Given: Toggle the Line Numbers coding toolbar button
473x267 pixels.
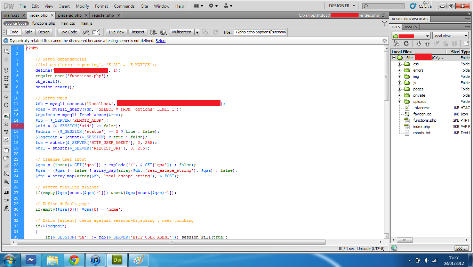Looking at the screenshot, I should point(6,116).
